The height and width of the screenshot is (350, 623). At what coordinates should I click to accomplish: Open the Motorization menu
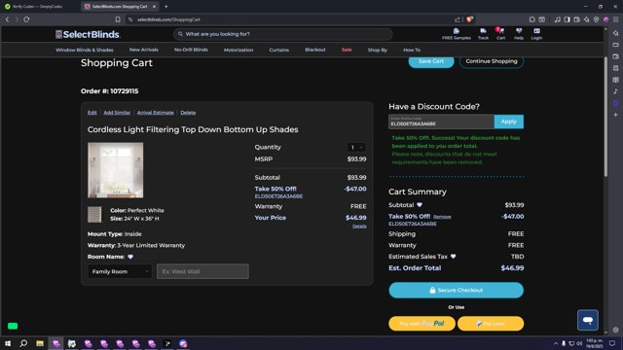238,50
